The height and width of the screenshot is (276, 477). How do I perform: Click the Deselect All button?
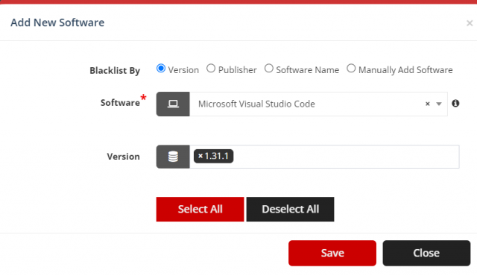[x=290, y=210]
